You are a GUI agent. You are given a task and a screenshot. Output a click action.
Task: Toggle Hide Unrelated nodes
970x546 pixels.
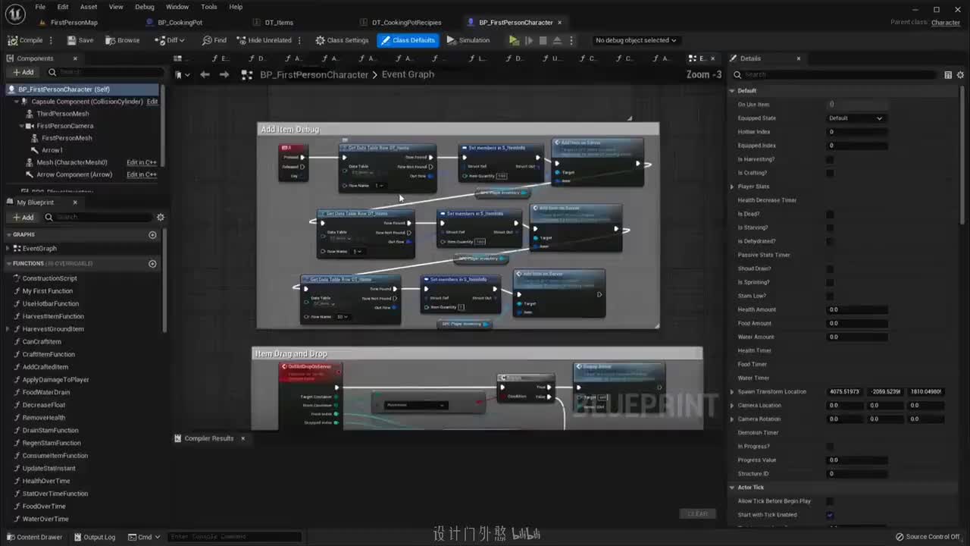[x=263, y=40]
